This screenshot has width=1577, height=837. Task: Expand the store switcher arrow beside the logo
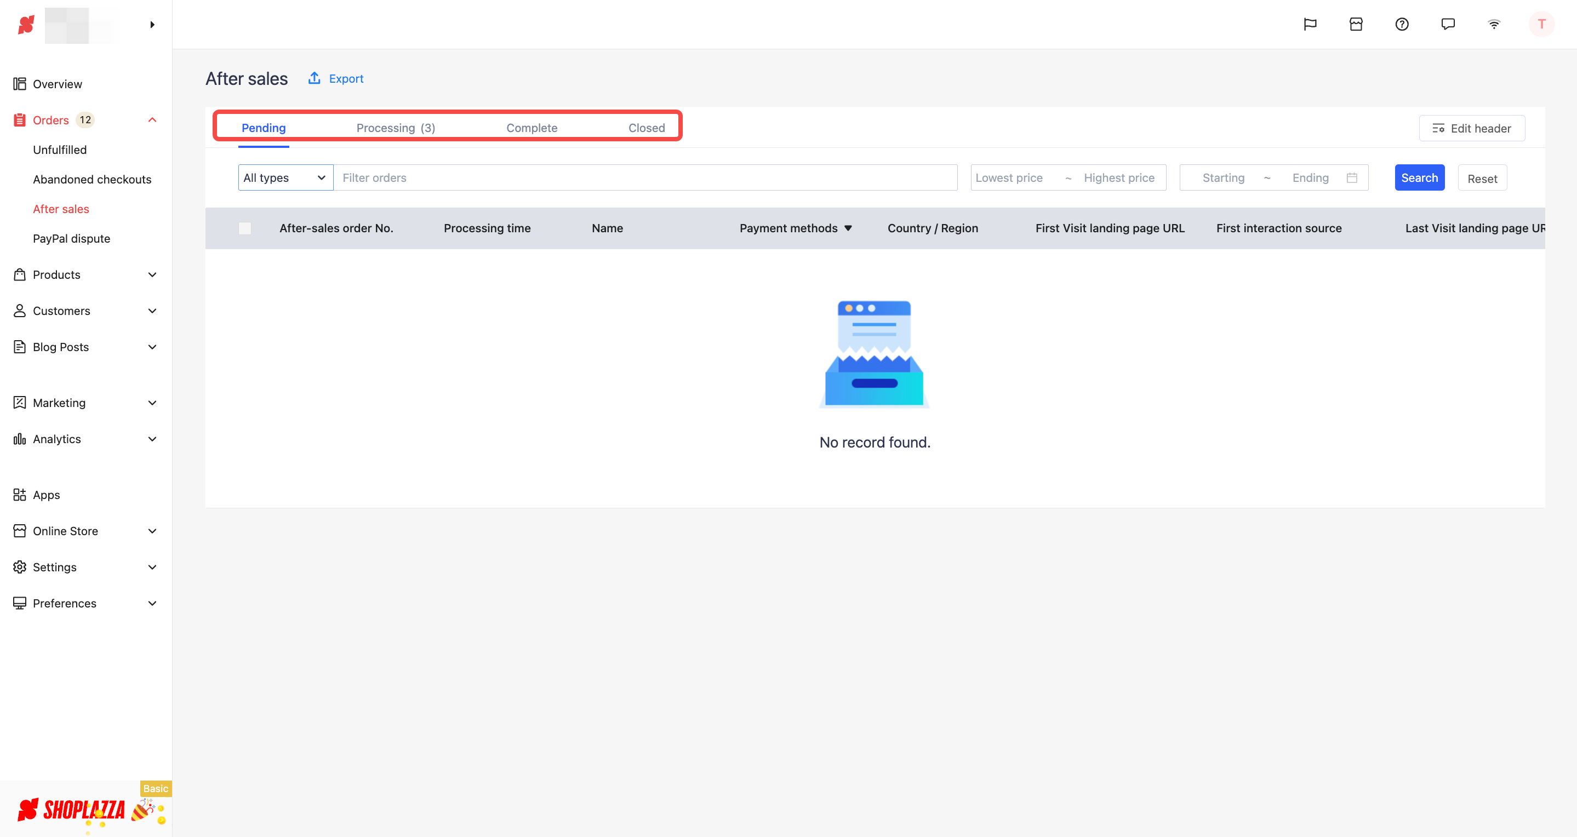(152, 25)
